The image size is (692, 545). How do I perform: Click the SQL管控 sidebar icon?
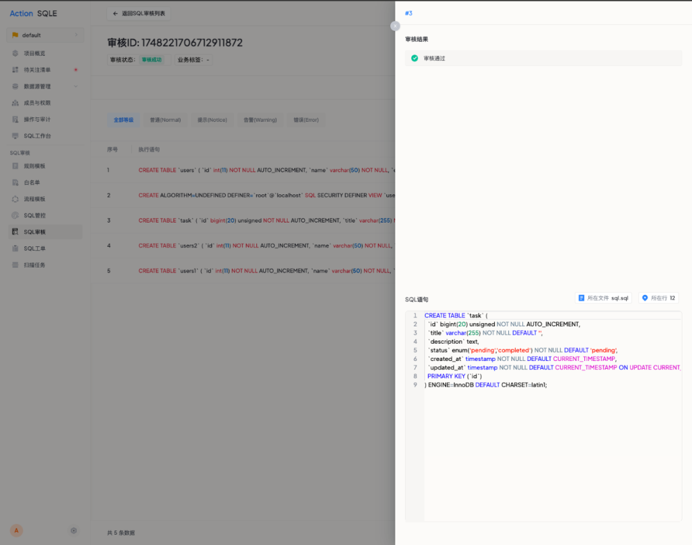(x=15, y=215)
